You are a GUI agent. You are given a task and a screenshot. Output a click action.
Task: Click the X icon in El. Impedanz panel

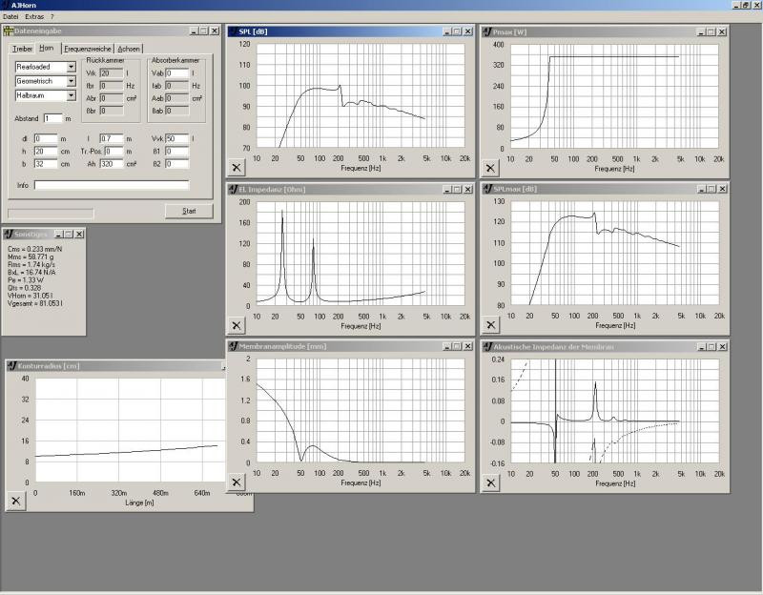237,325
